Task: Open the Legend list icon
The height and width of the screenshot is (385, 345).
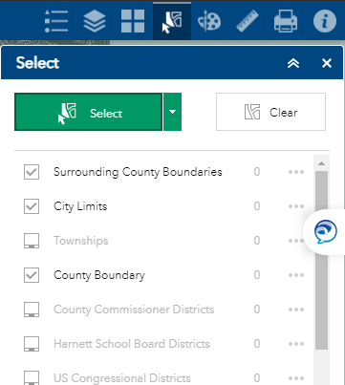Action: [x=56, y=21]
